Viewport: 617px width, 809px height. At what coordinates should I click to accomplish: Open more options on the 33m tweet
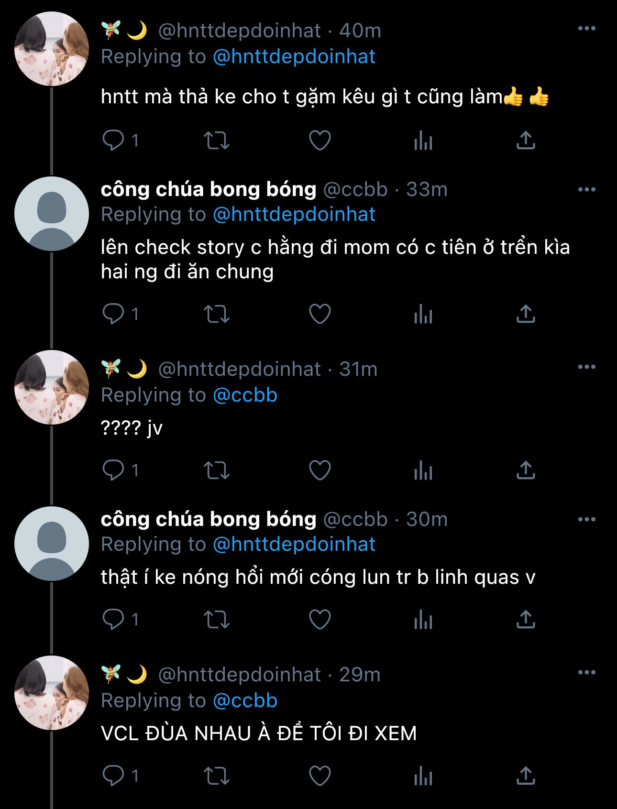coord(586,189)
